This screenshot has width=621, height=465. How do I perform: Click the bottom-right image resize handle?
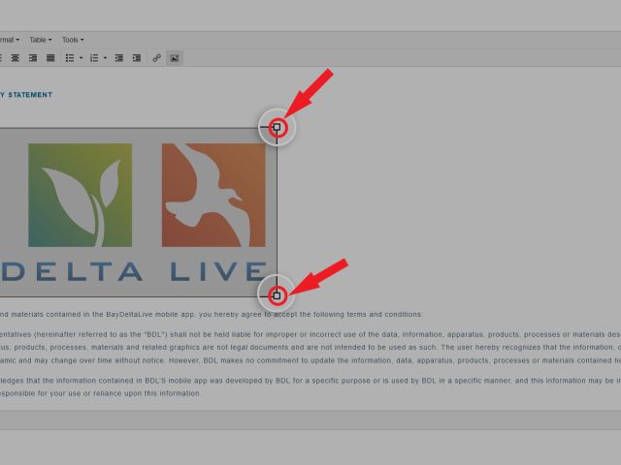pos(277,295)
